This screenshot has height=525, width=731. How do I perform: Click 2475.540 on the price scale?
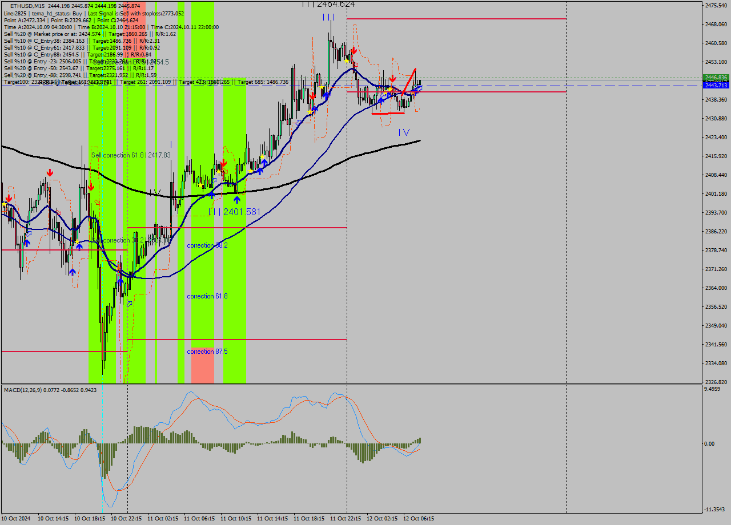(716, 5)
